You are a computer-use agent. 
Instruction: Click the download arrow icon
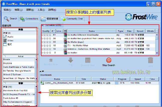[x=70, y=60]
